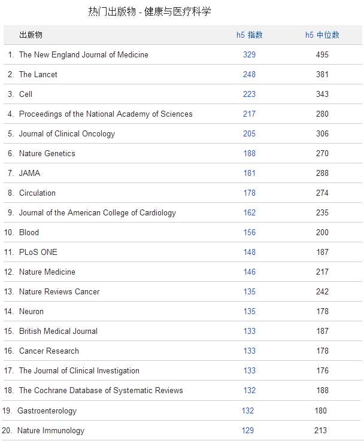Click the h5-index 156 for Blood
The height and width of the screenshot is (444, 364).
tap(249, 232)
